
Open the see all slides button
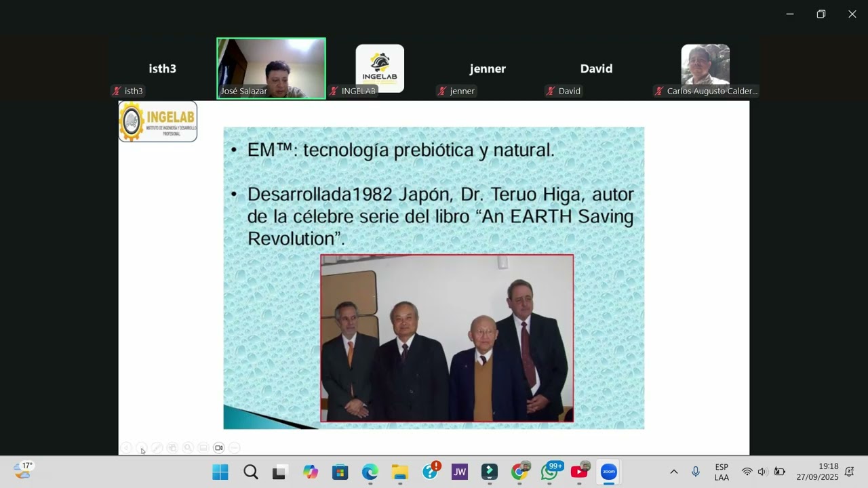172,448
